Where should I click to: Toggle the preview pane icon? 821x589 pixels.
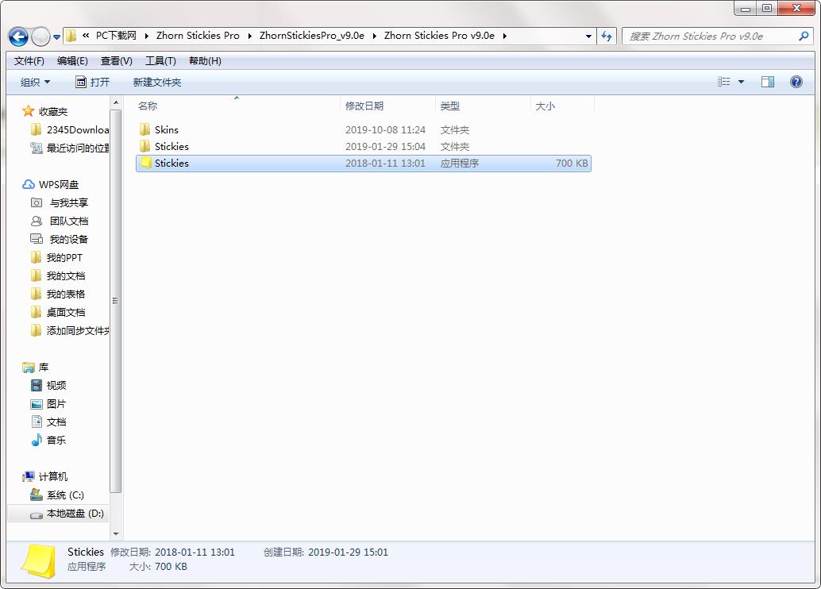click(x=768, y=82)
